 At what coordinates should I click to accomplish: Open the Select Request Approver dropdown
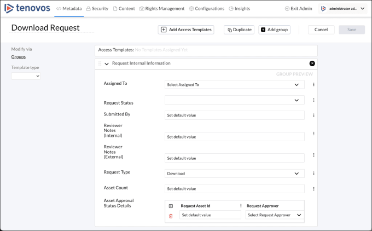click(274, 215)
